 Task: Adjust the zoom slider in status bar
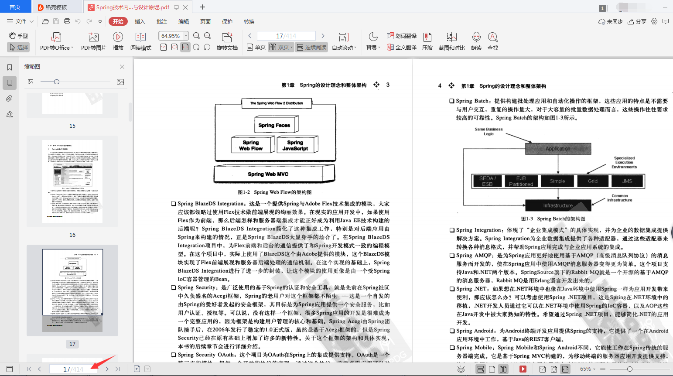pos(629,369)
